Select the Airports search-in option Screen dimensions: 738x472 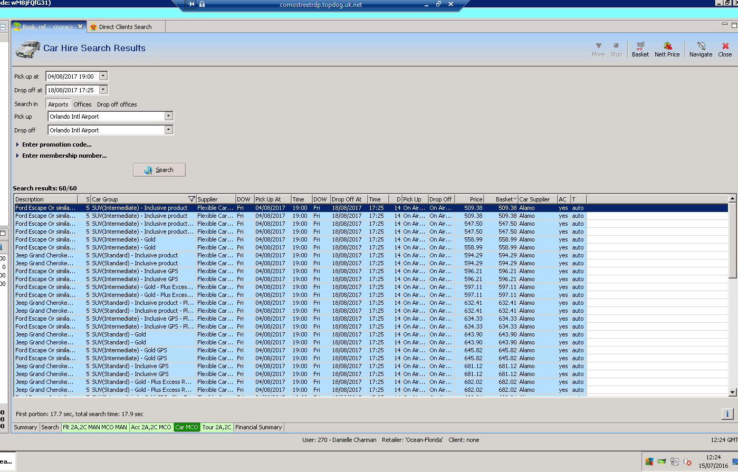click(x=58, y=104)
